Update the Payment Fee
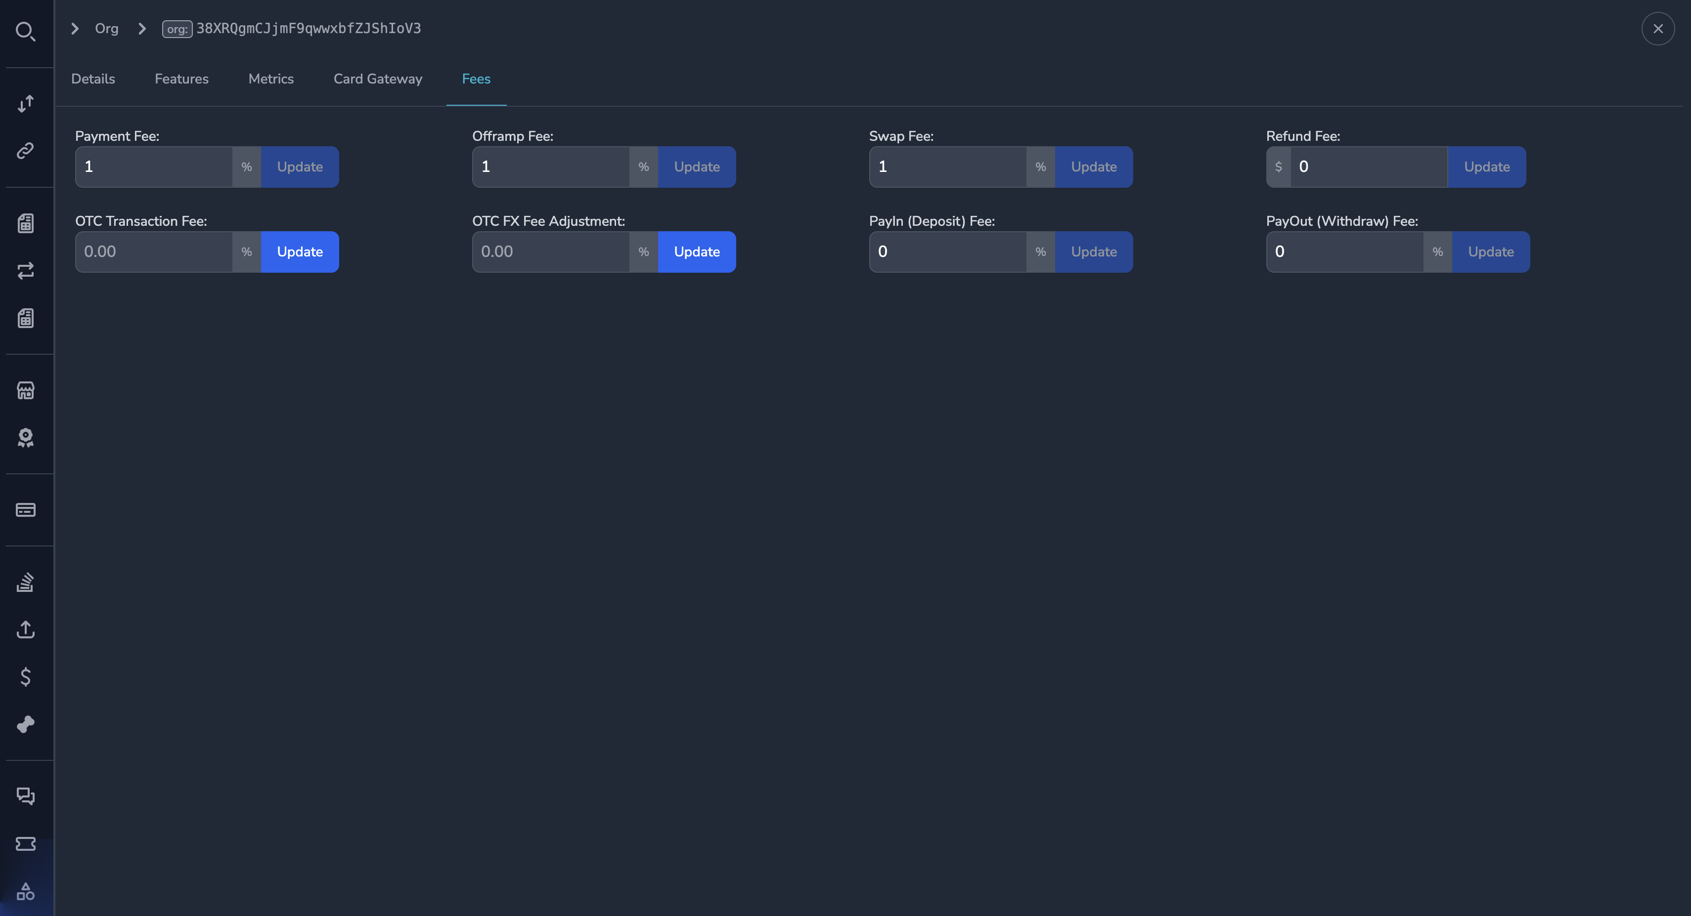This screenshot has height=916, width=1691. [300, 167]
